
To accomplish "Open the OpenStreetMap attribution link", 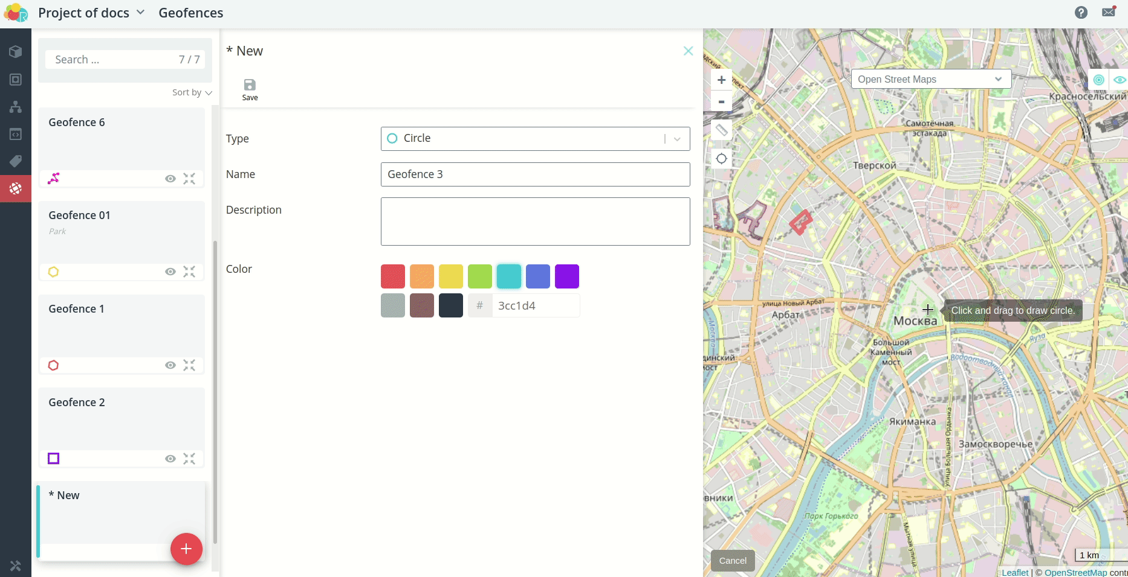I will coord(1075,572).
